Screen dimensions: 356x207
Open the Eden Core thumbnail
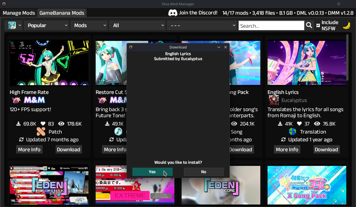[221, 185]
